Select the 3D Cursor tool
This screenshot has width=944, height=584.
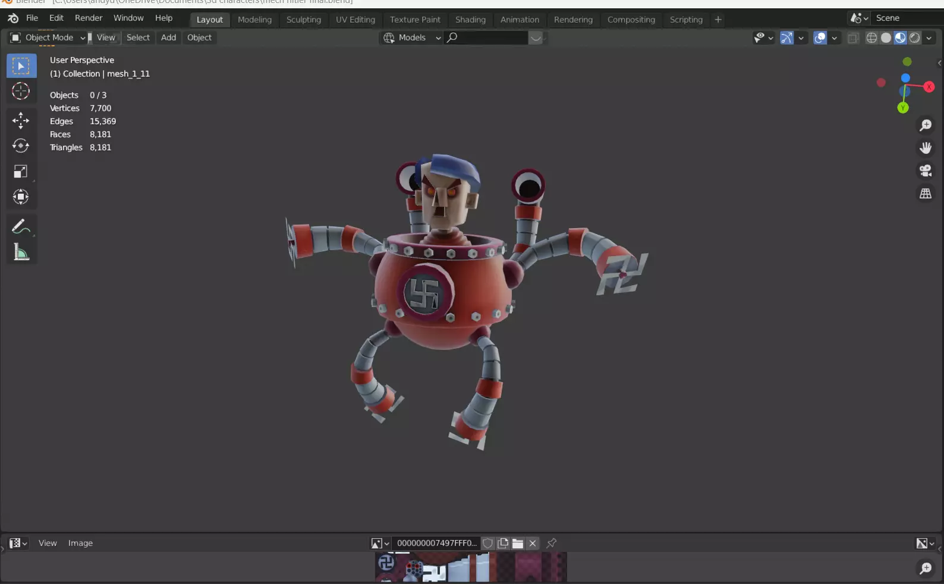click(x=21, y=91)
